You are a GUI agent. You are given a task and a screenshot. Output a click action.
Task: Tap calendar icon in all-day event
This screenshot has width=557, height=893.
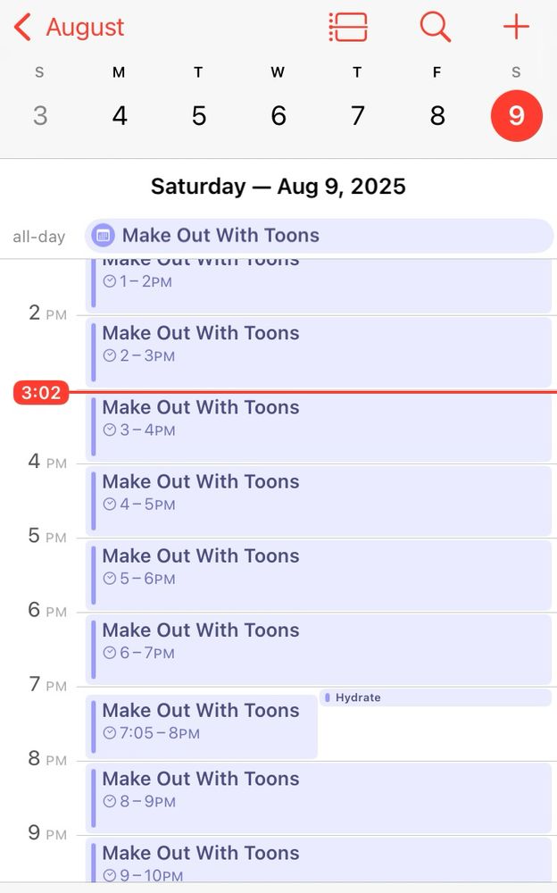[103, 236]
